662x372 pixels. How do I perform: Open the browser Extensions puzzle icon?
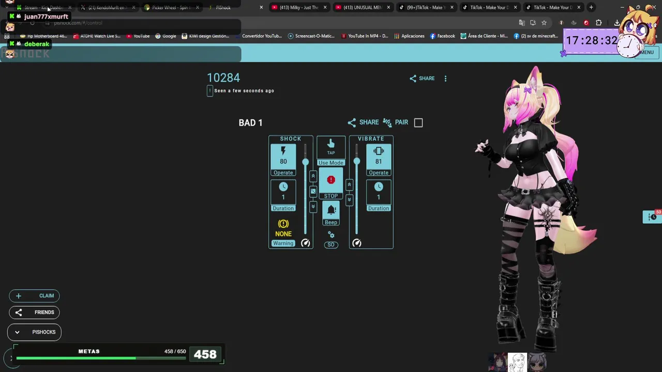tap(598, 23)
